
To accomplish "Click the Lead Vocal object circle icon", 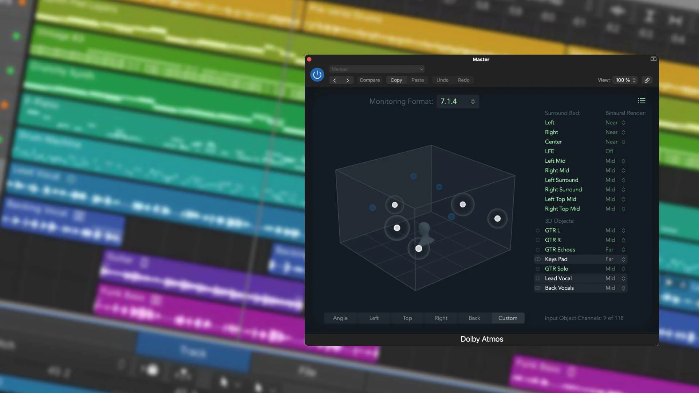I will point(537,278).
